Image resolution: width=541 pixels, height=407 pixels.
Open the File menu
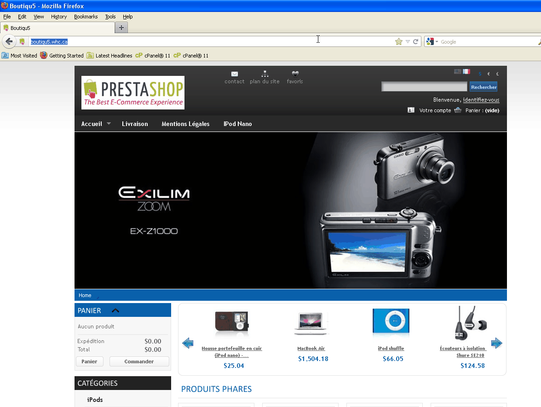pos(7,17)
